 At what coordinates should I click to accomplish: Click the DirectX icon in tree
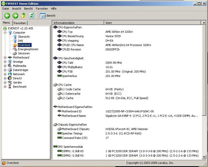10,78
